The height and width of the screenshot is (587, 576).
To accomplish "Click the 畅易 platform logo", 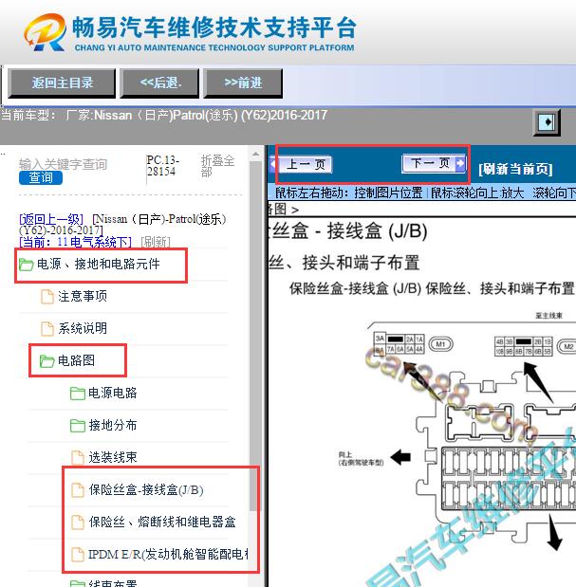I will click(45, 32).
